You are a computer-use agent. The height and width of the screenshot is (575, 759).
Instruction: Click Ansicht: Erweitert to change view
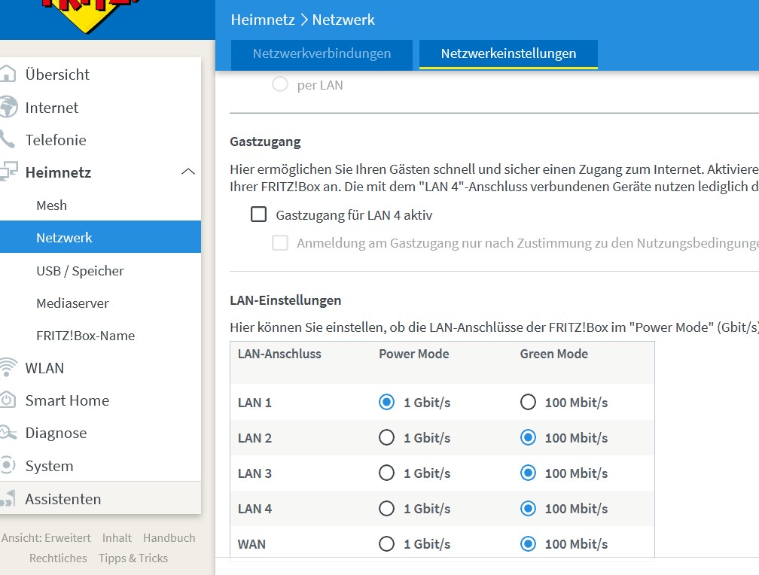47,537
